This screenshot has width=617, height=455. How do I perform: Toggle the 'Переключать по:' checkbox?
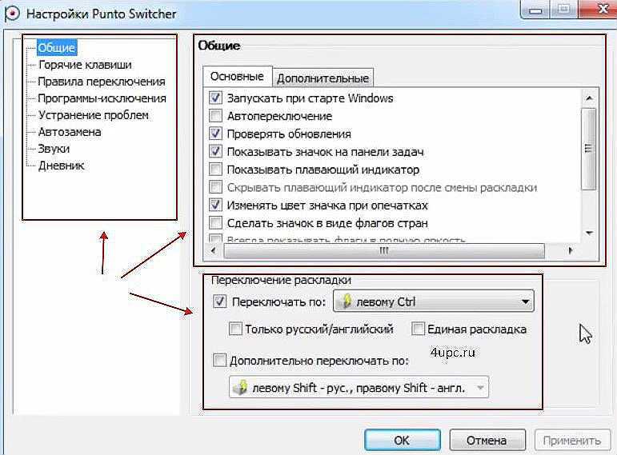click(219, 301)
